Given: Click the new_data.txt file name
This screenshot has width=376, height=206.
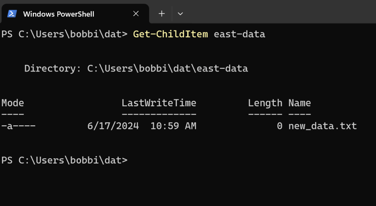Looking at the screenshot, I should coord(322,126).
